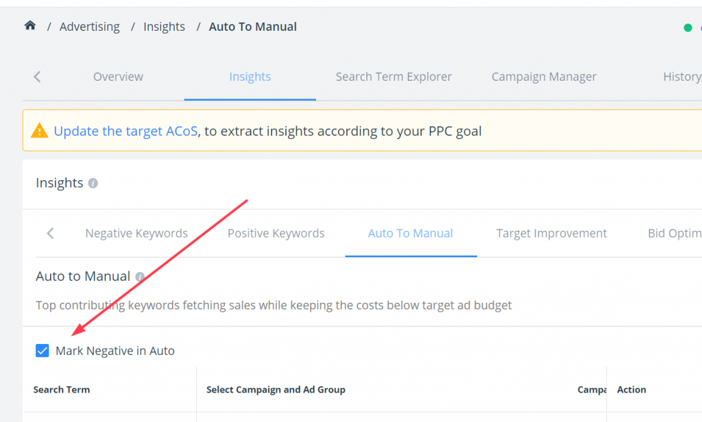Uncheck the Mark Negative in Auto checkbox
Screen dimensions: 702x422
coord(42,350)
